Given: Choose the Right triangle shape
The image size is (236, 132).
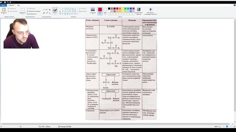Looking at the screenshot, I should point(60,11).
